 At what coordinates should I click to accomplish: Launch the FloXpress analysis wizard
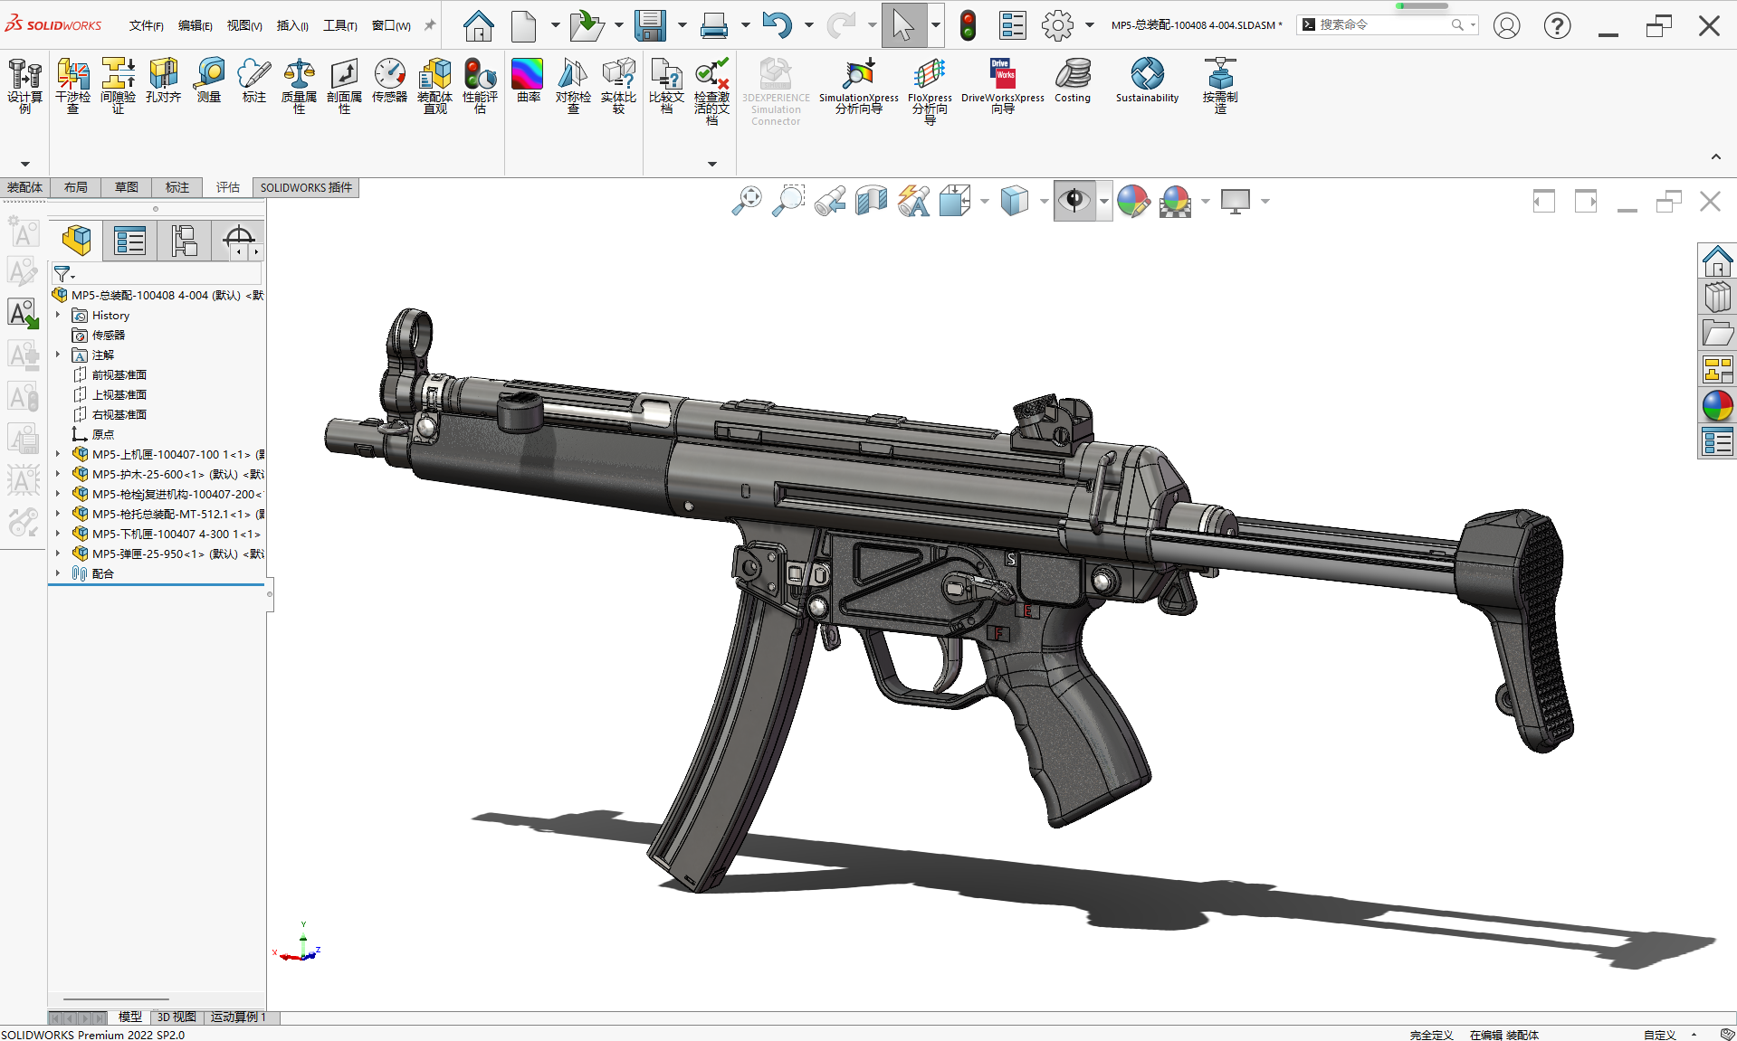[x=930, y=90]
